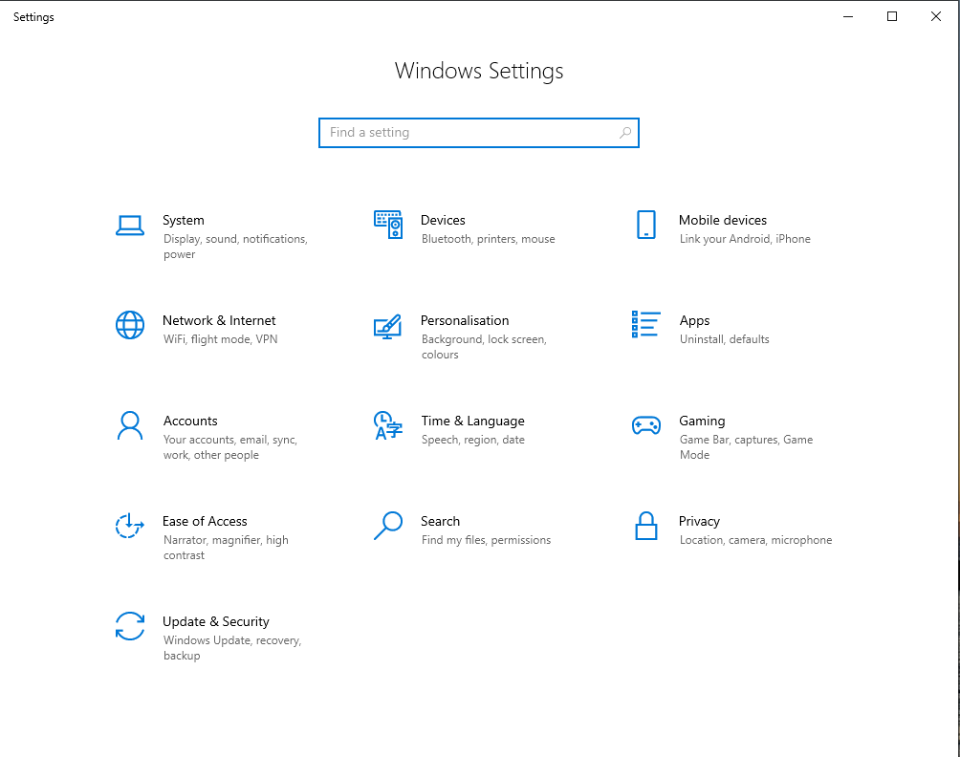Click the Apps list icon
The width and height of the screenshot is (960, 757).
pyautogui.click(x=646, y=324)
